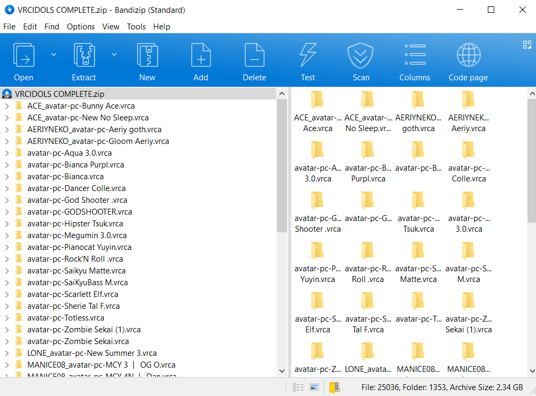536x396 pixels.
Task: Open the dropdown arrow next to Open
Action: click(x=54, y=55)
